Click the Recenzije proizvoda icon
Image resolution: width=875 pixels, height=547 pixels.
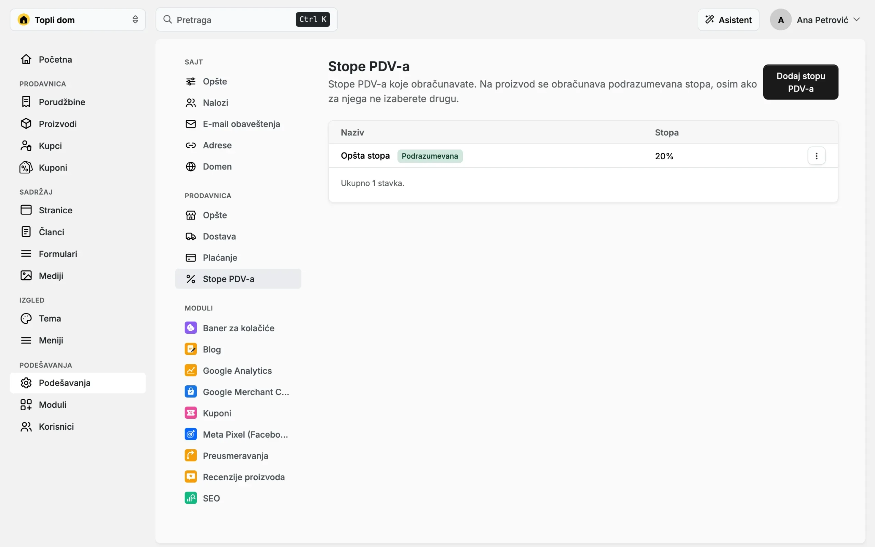[x=190, y=477]
